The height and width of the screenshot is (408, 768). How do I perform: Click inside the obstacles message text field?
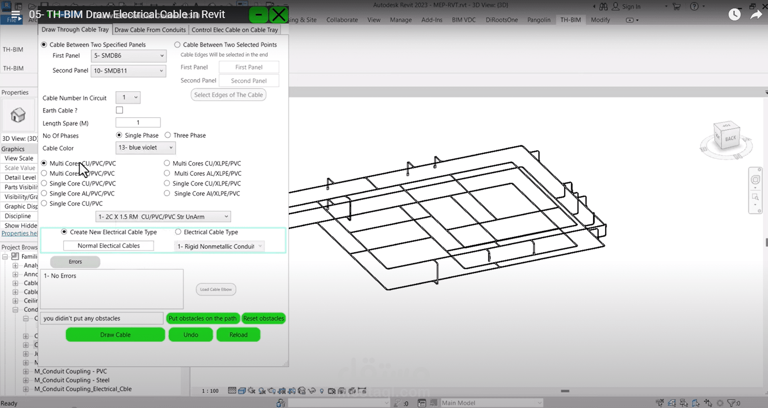coord(102,318)
